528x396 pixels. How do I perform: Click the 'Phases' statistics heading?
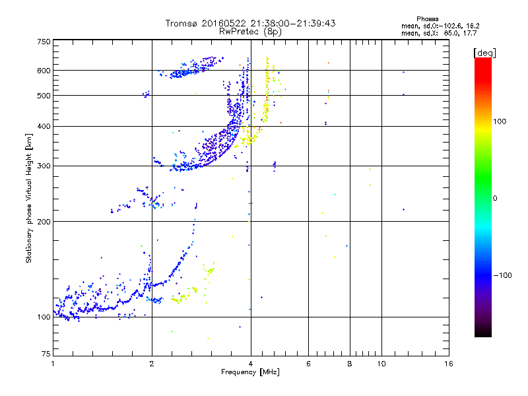(427, 19)
